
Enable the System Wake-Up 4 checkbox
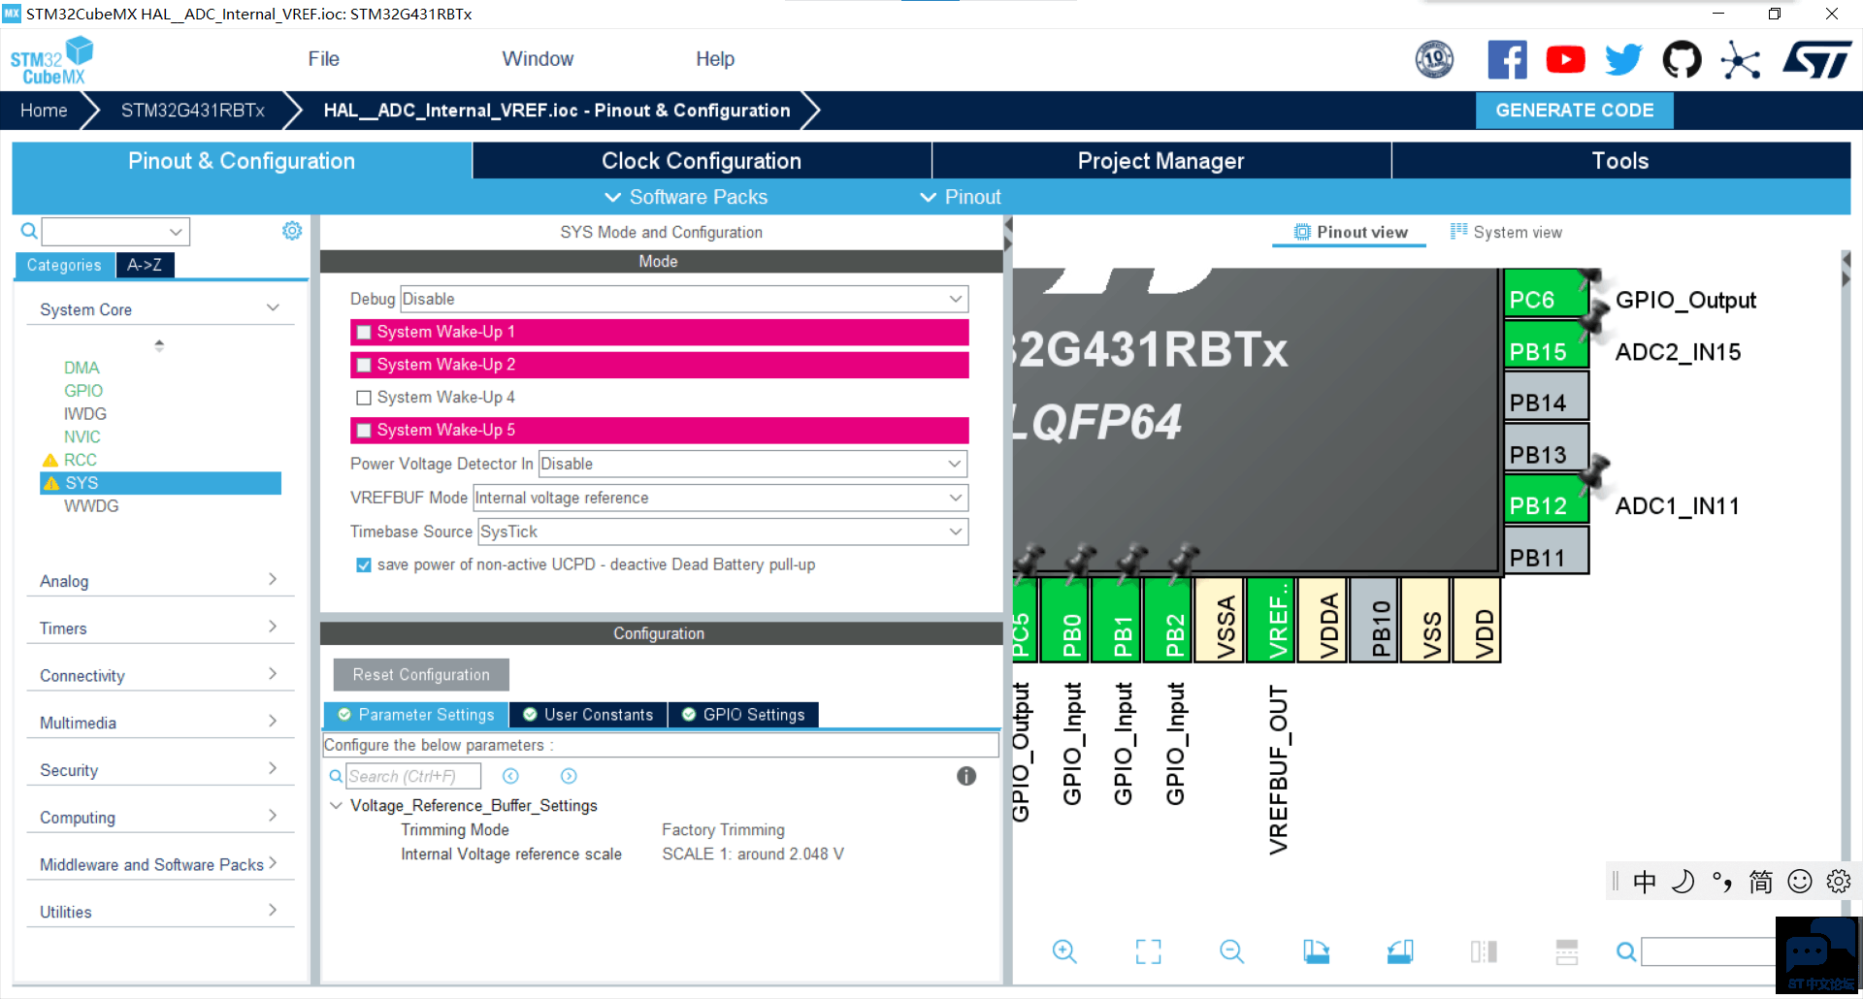click(364, 398)
